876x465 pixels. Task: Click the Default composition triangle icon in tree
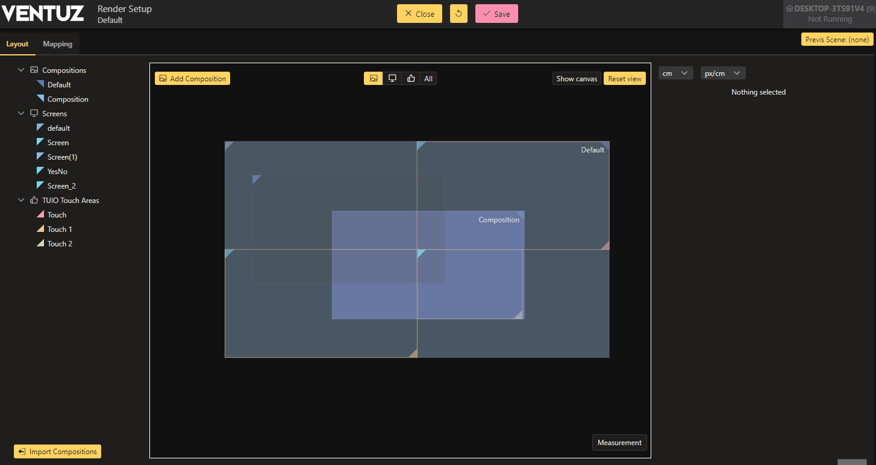pyautogui.click(x=40, y=85)
